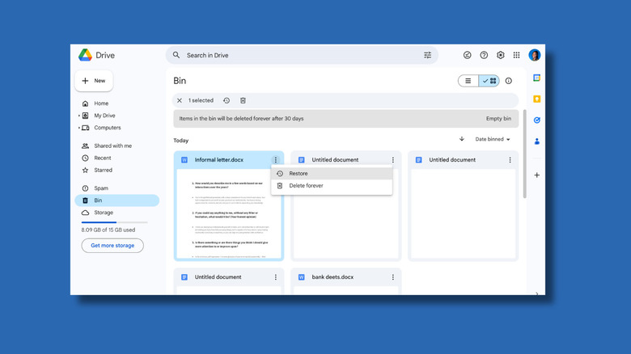Open Google Tasks in side panel
631x354 pixels.
tap(536, 120)
